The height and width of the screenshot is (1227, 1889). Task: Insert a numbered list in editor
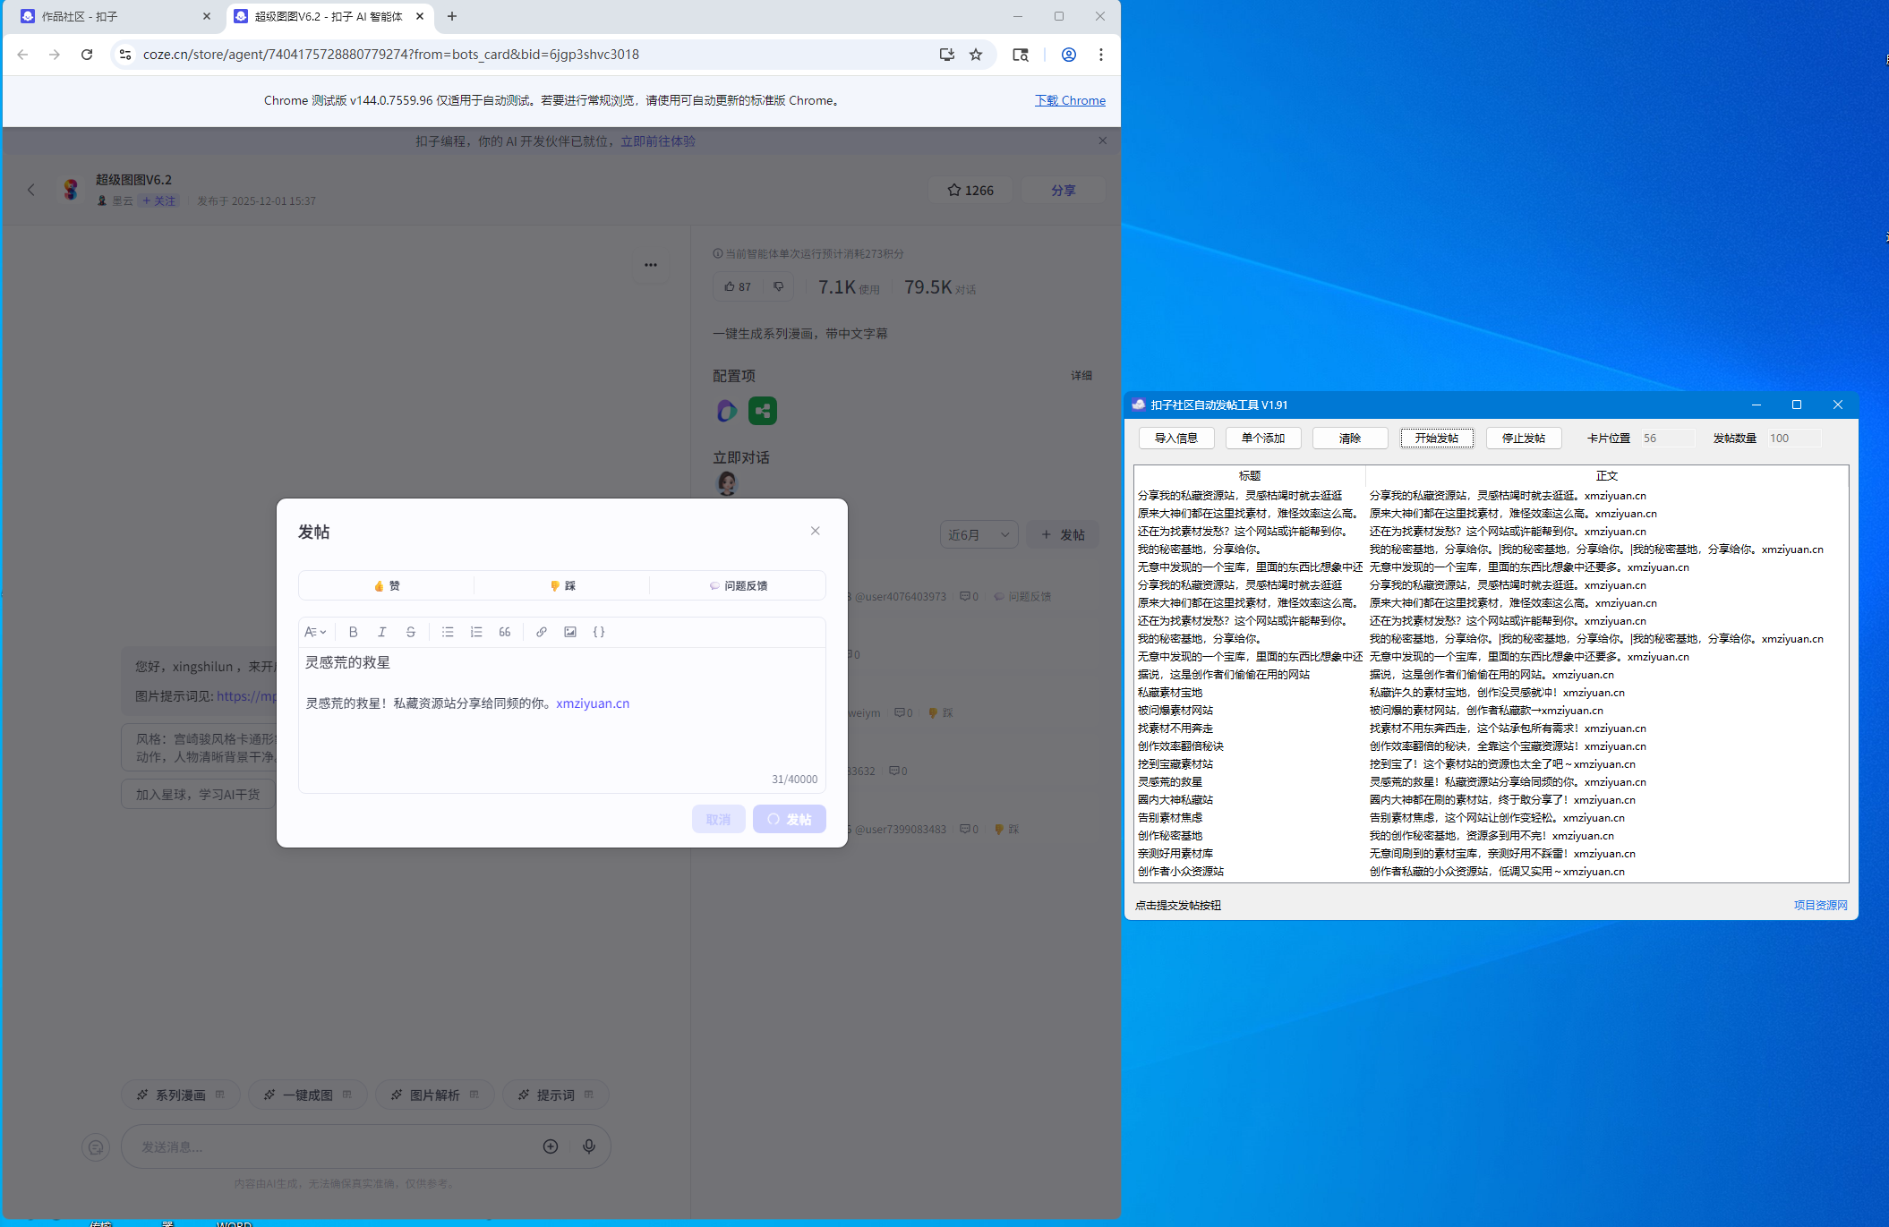point(476,632)
